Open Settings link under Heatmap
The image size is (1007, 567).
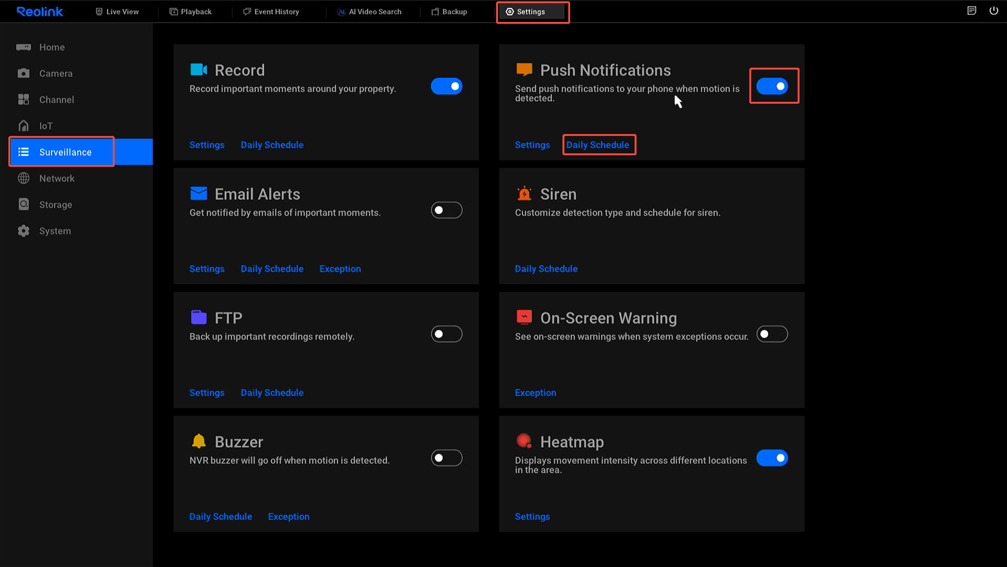coord(532,517)
